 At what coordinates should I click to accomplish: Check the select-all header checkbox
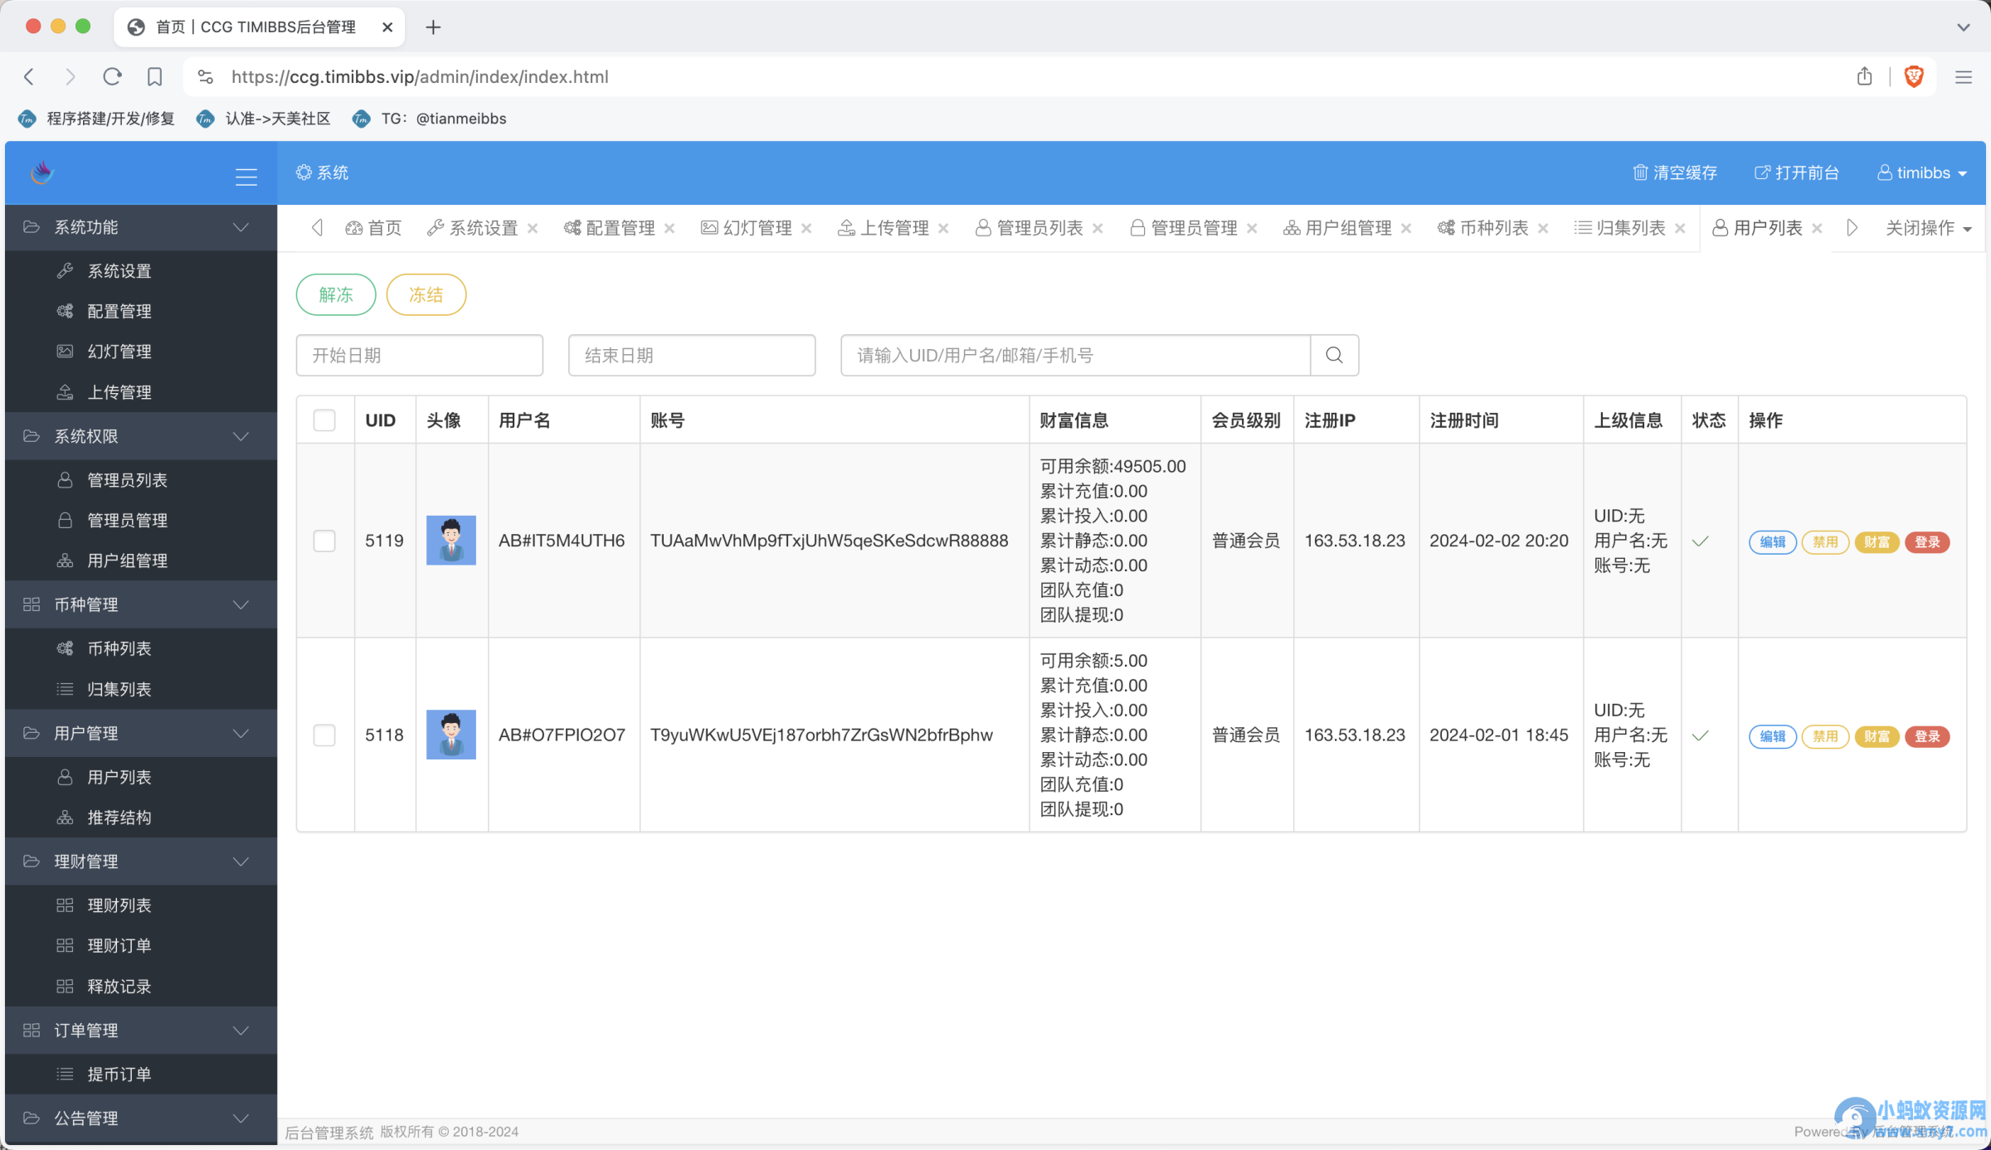point(324,420)
